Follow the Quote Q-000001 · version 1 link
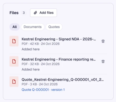116x102 pixels. [x=43, y=90]
